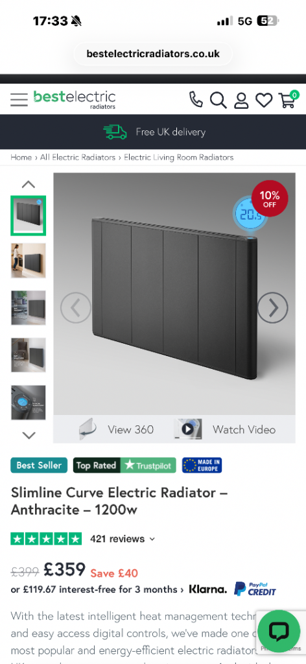This screenshot has height=664, width=306.
Task: Move thumbnail list up with chevron
Action: (29, 184)
